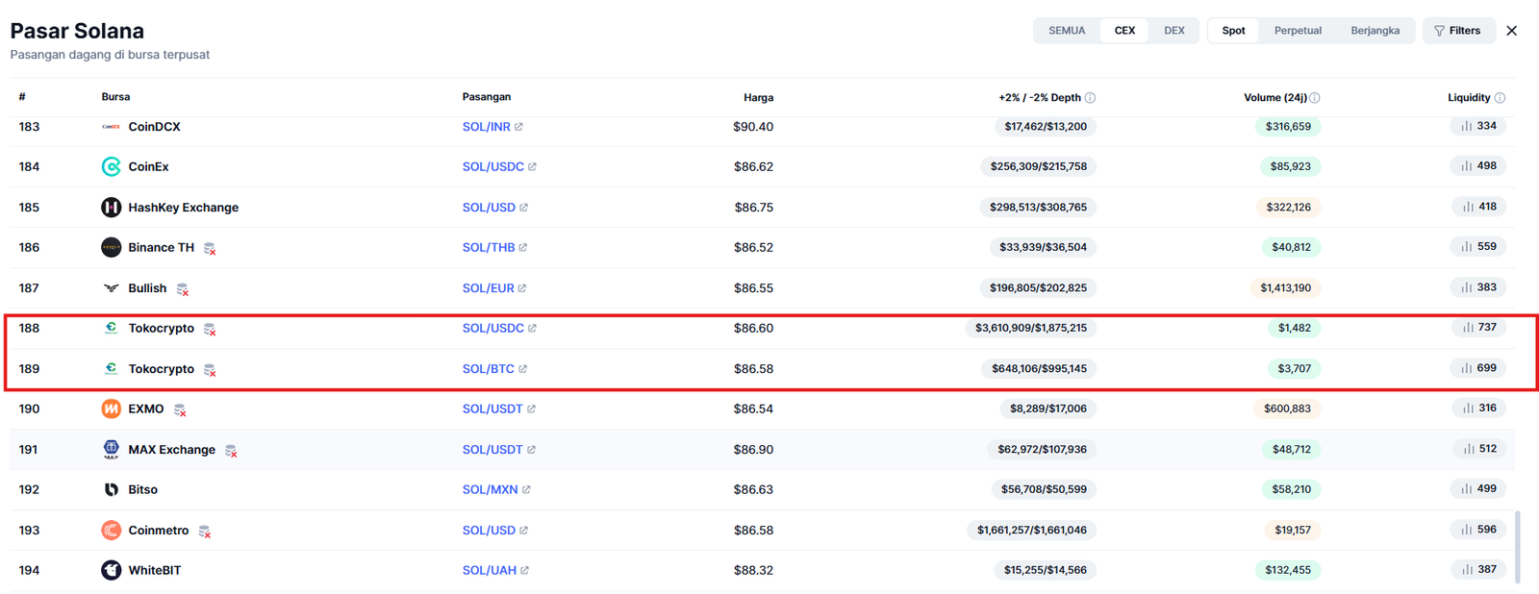Click the vertical scrollbar on the right

coord(1518,546)
